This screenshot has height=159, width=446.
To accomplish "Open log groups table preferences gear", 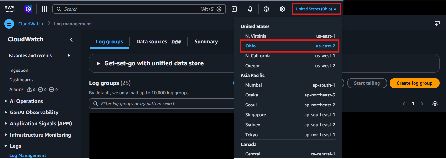I will click(435, 104).
